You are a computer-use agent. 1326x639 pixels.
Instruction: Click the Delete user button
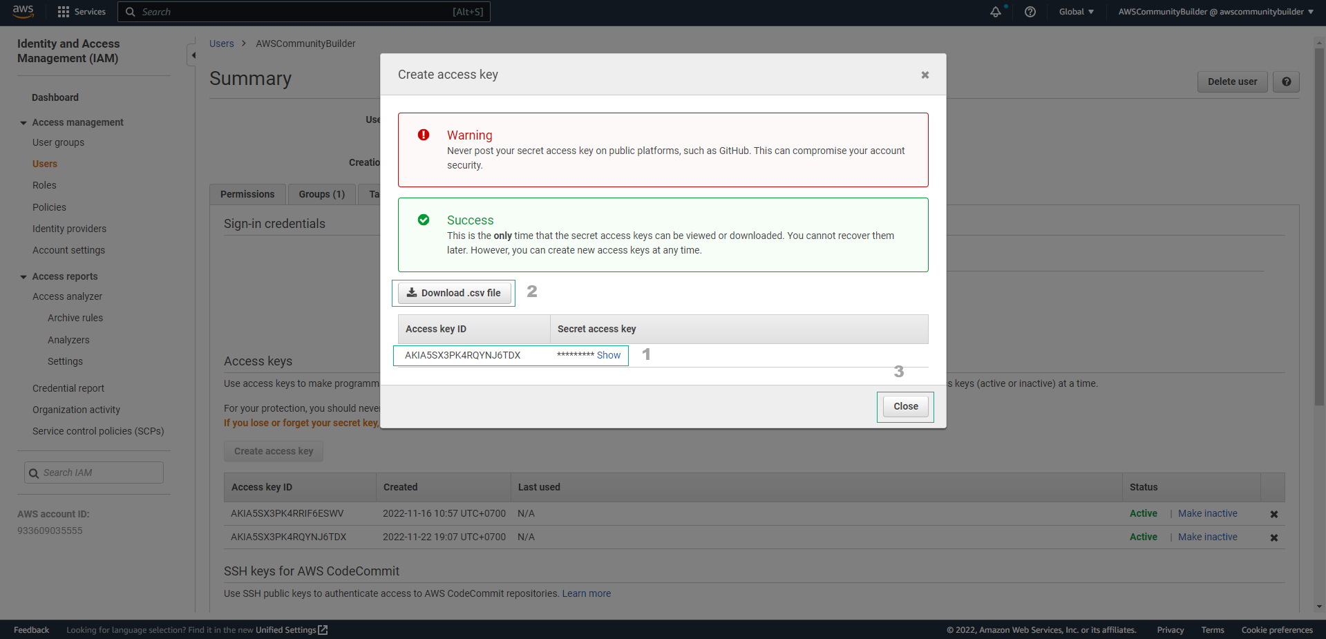pyautogui.click(x=1231, y=82)
